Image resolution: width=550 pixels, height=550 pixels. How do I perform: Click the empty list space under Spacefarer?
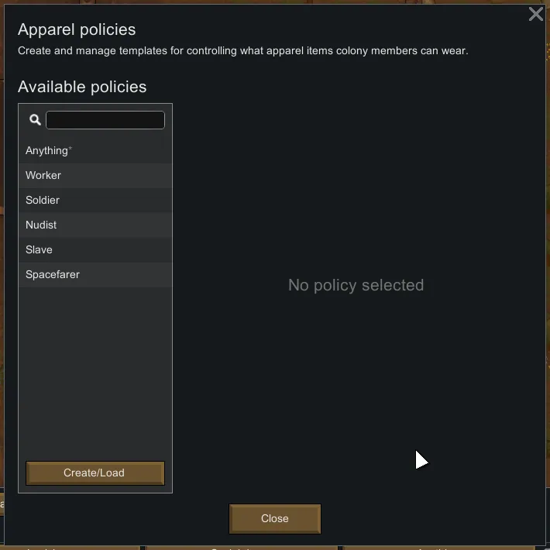click(x=95, y=364)
